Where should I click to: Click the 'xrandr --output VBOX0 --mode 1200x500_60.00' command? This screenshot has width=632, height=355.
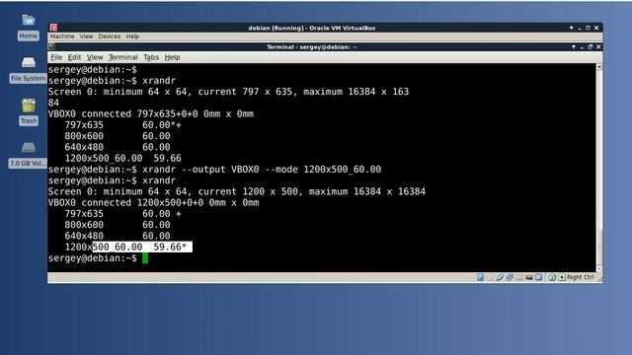[262, 169]
